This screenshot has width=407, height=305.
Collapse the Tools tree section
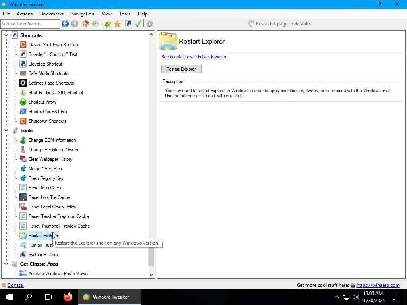(6, 130)
